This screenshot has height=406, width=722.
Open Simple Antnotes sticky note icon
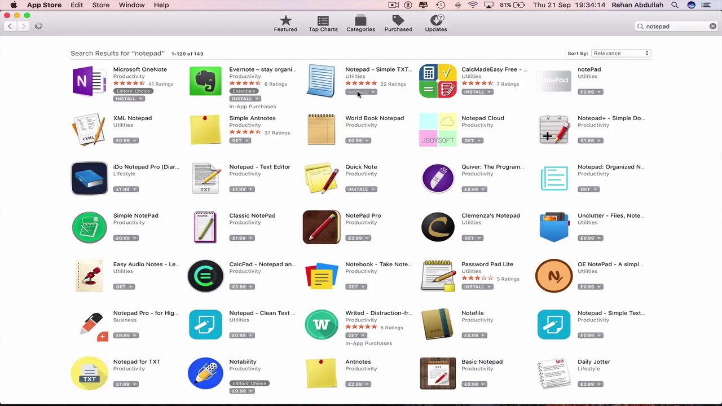click(x=205, y=130)
